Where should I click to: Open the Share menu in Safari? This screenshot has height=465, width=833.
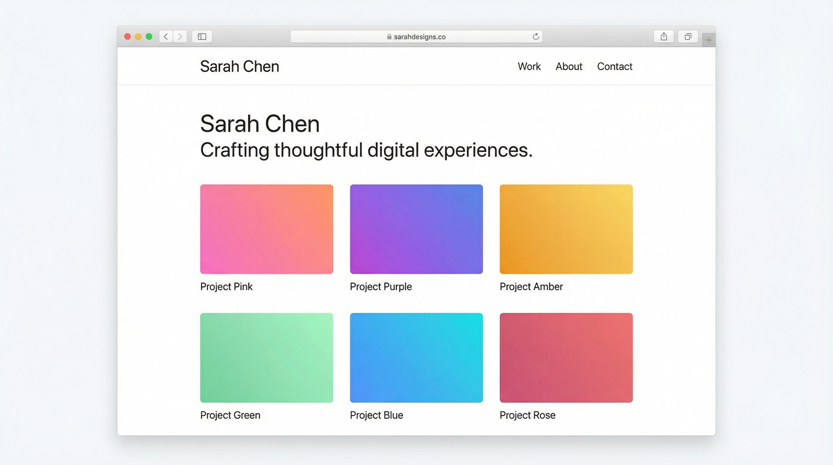[x=664, y=37]
